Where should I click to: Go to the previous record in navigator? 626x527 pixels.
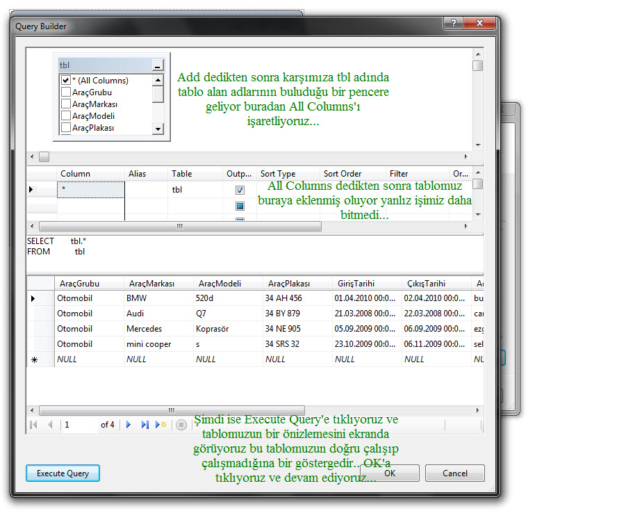point(49,425)
